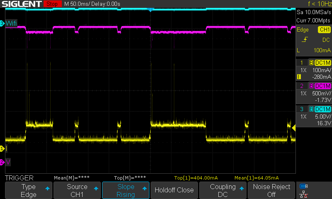The image size is (332, 199).
Task: Click the channel 1 bandwidth limit B icon
Action: pos(311,63)
